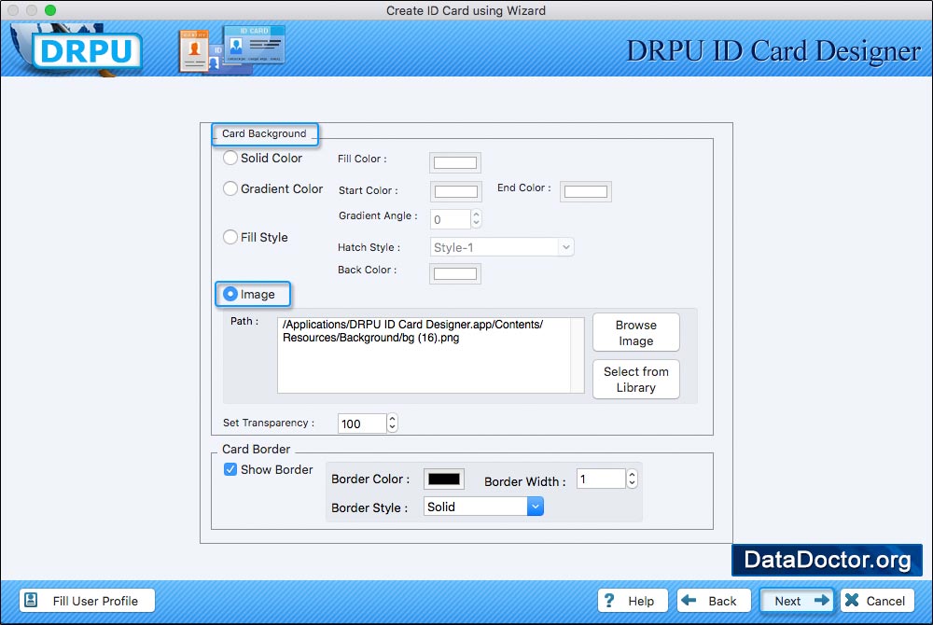Open Help from the bottom bar
Viewport: 933px width, 625px height.
633,601
